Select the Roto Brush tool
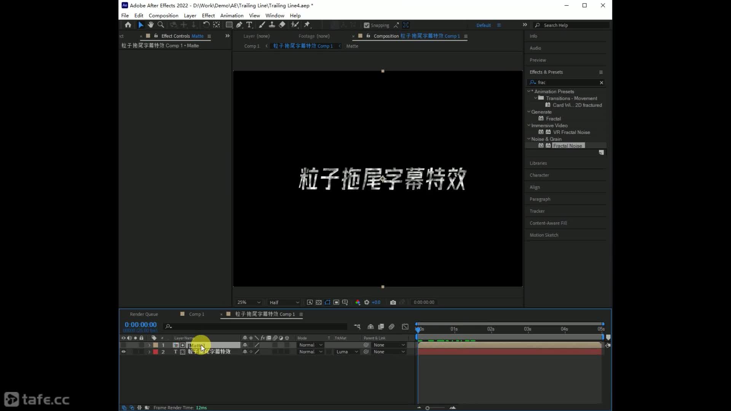 295,25
